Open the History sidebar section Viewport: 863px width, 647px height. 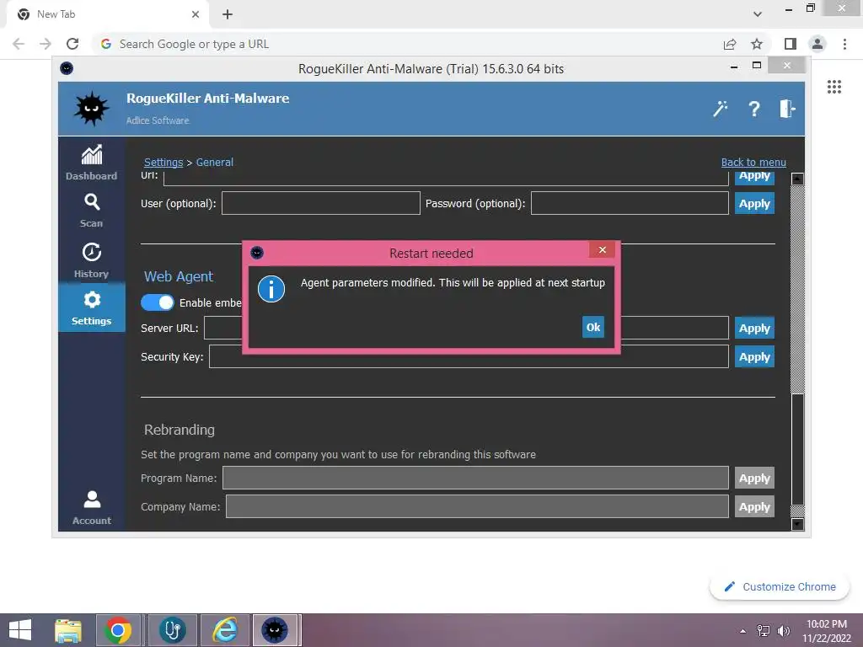[91, 260]
